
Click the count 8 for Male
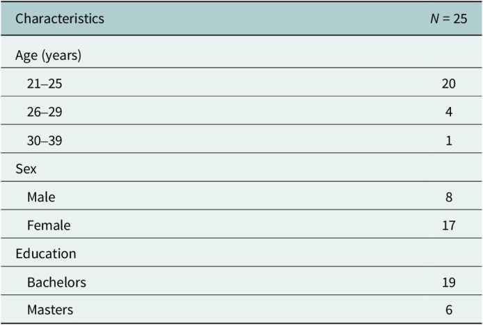coord(449,197)
